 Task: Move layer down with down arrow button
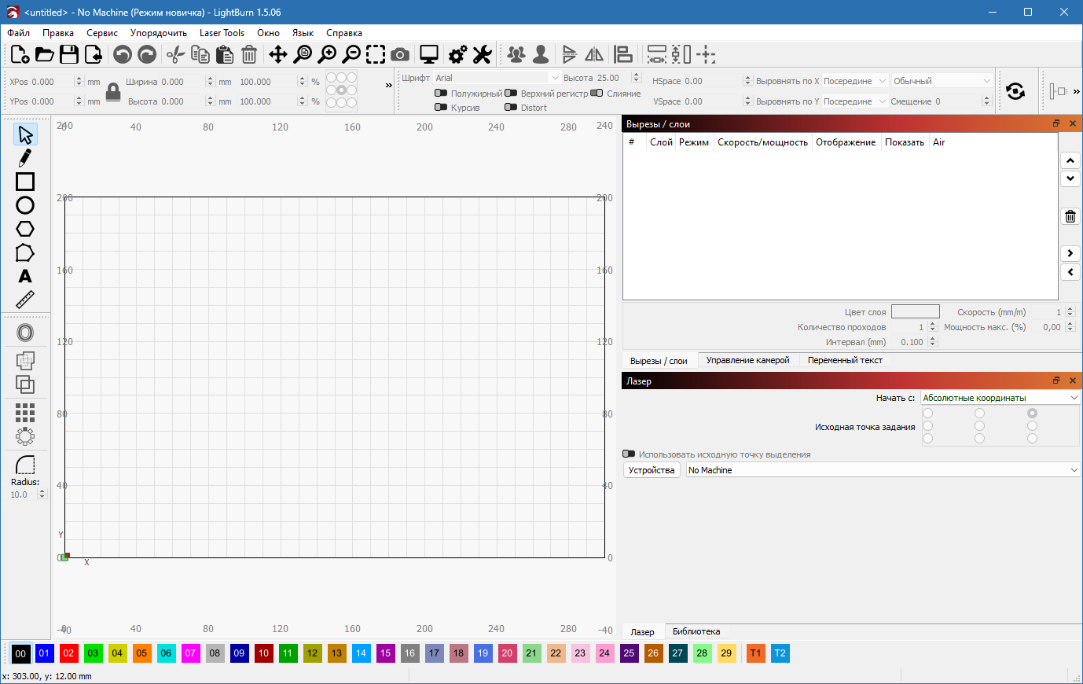[1070, 178]
